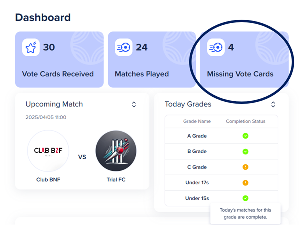Open the Matches Played card
This screenshot has height=228, width=300.
coord(151,60)
